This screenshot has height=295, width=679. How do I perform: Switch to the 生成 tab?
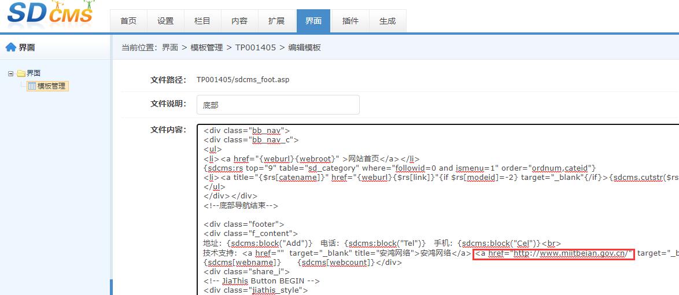[388, 21]
